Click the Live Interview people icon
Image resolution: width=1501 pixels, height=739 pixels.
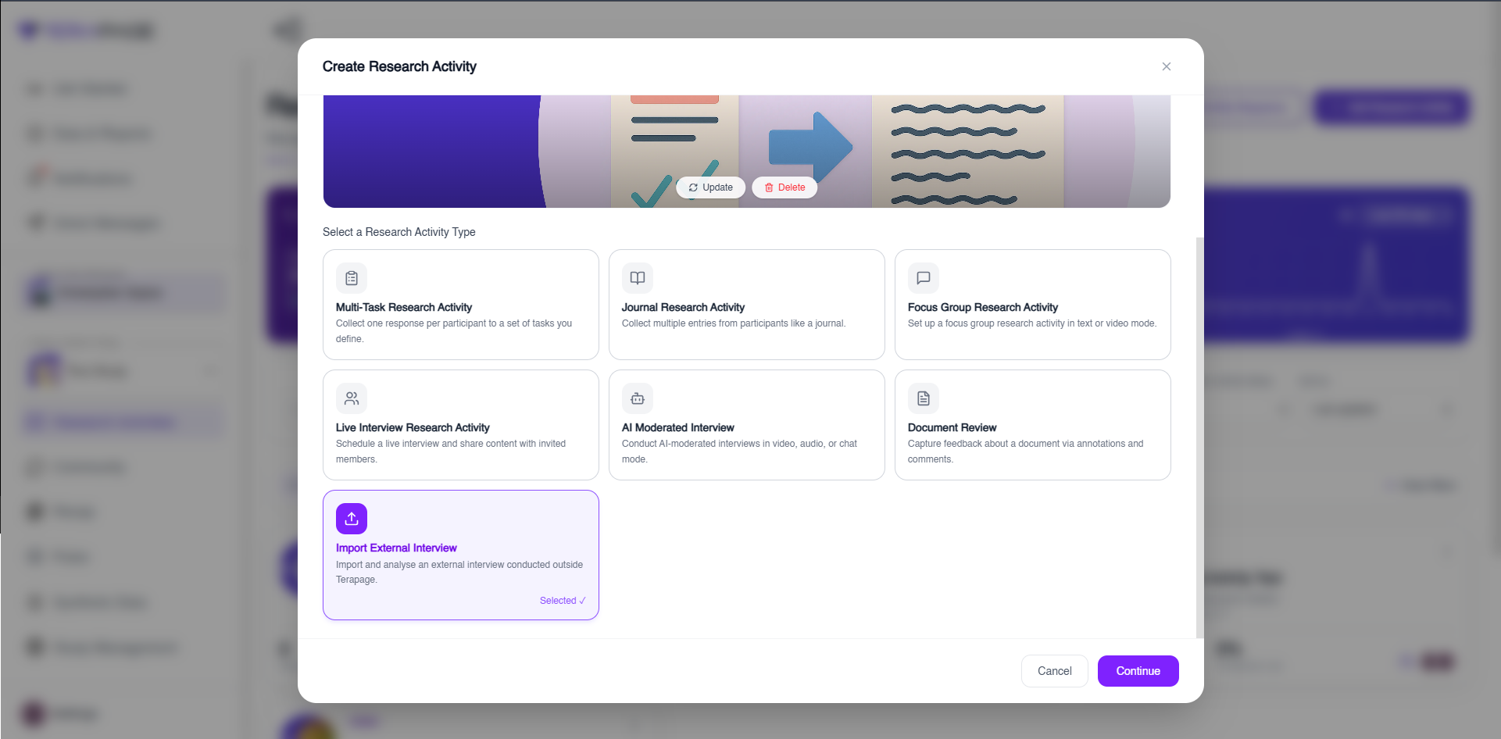[x=352, y=398]
